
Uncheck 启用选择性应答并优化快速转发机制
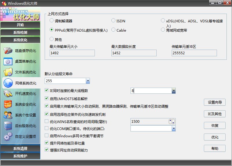point(47,114)
